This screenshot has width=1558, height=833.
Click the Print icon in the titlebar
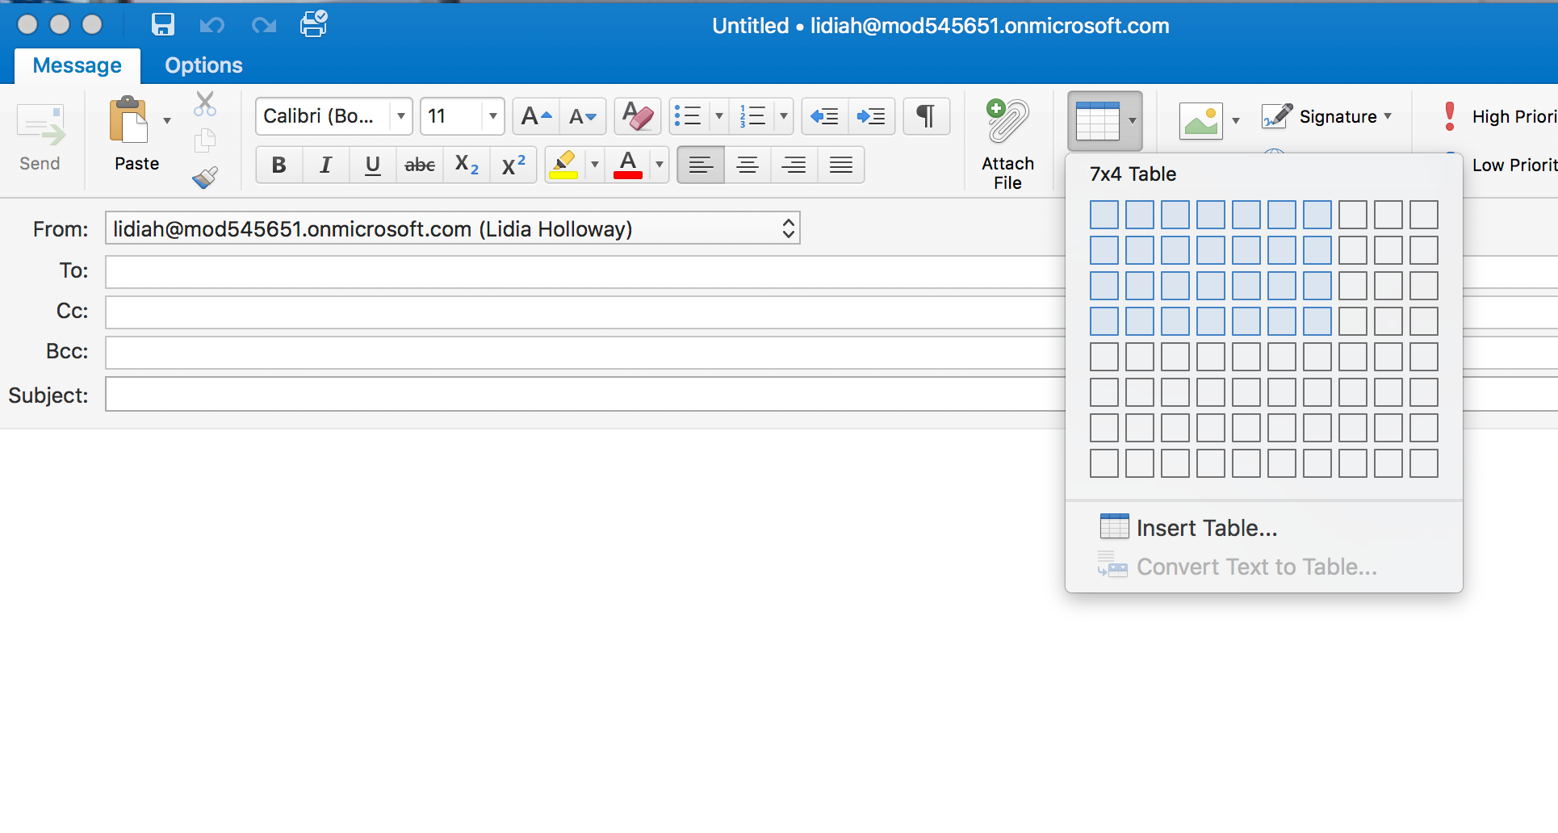point(313,24)
